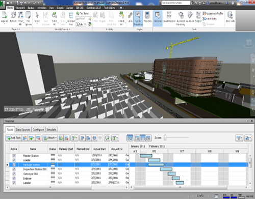Switch to the Configure tab in TimeLiner

[38, 130]
